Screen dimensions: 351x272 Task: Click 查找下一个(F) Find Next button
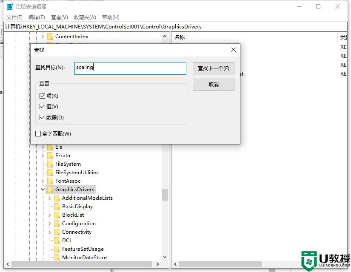pyautogui.click(x=213, y=68)
